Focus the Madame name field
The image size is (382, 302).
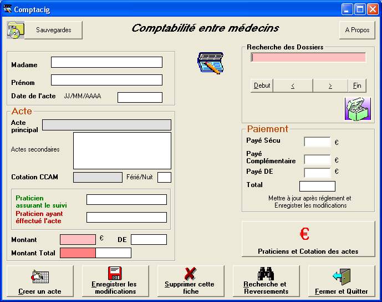pyautogui.click(x=106, y=62)
